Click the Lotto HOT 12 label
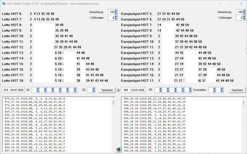Image resolution: width=247 pixels, height=154 pixels. coord(13,47)
